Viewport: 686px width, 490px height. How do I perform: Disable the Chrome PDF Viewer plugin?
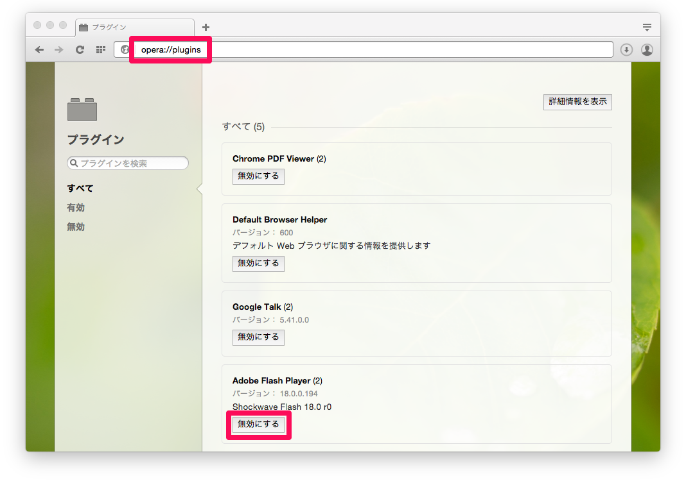(258, 176)
